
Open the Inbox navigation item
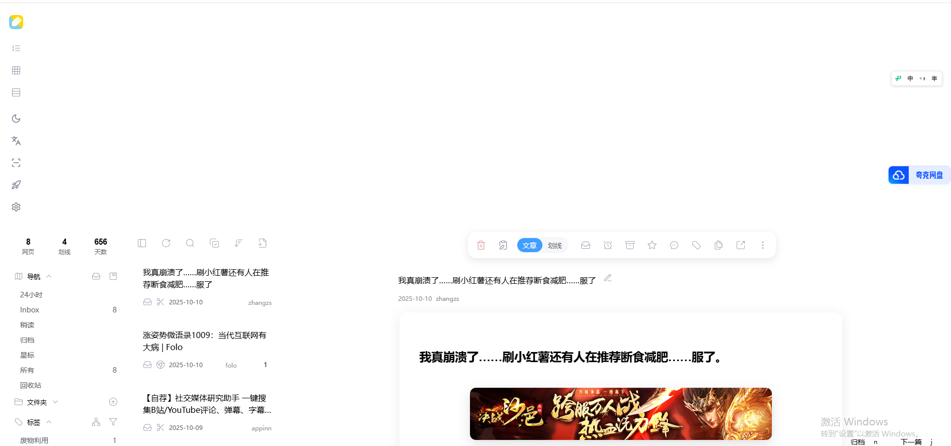tap(30, 310)
